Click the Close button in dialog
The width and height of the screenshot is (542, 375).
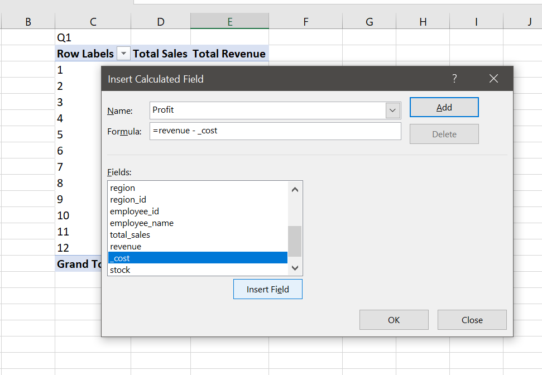pos(472,320)
